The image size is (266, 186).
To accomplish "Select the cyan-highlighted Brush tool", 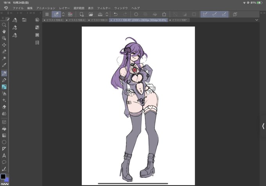I will coord(4,87).
